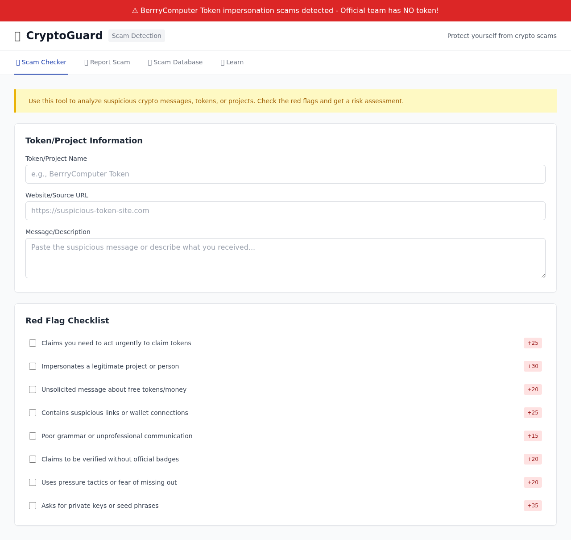The width and height of the screenshot is (571, 540).
Task: Click the Scam Database icon
Action: click(x=149, y=62)
